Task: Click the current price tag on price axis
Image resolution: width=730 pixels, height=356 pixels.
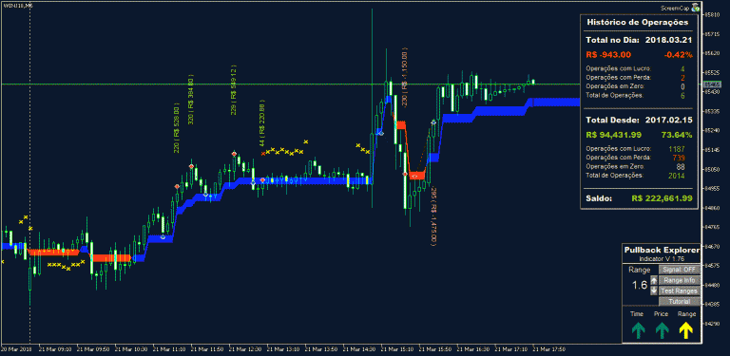Action: point(711,84)
